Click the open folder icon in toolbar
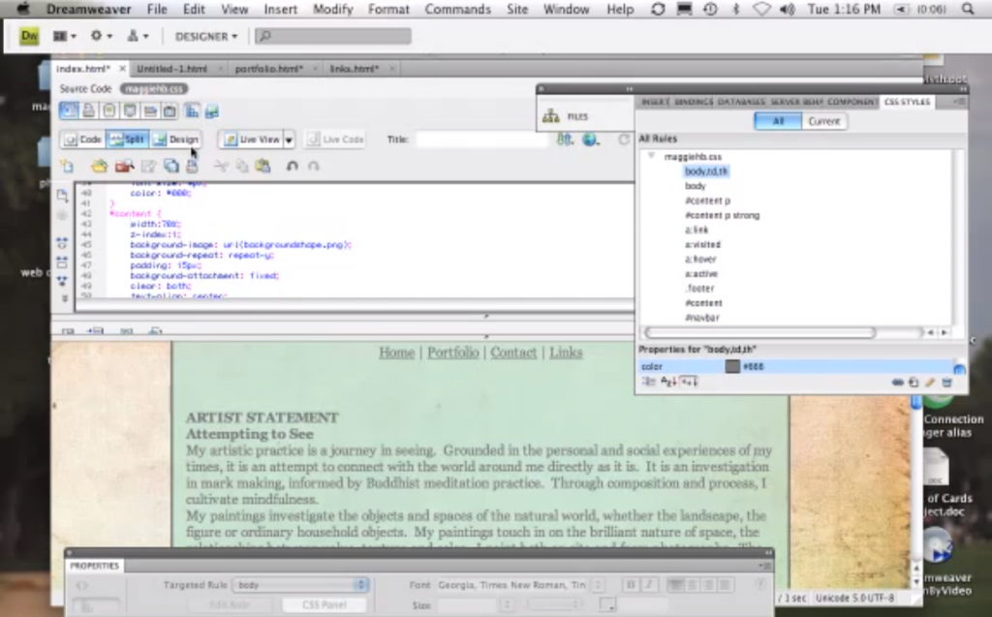The width and height of the screenshot is (992, 617). click(98, 167)
